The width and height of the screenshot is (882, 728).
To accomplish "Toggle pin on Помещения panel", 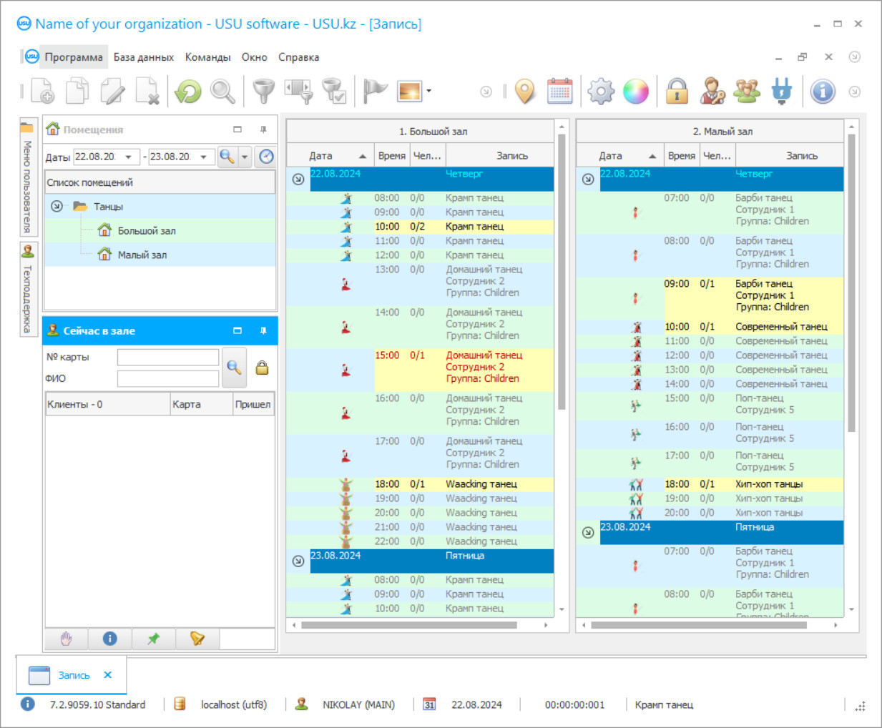I will click(263, 129).
